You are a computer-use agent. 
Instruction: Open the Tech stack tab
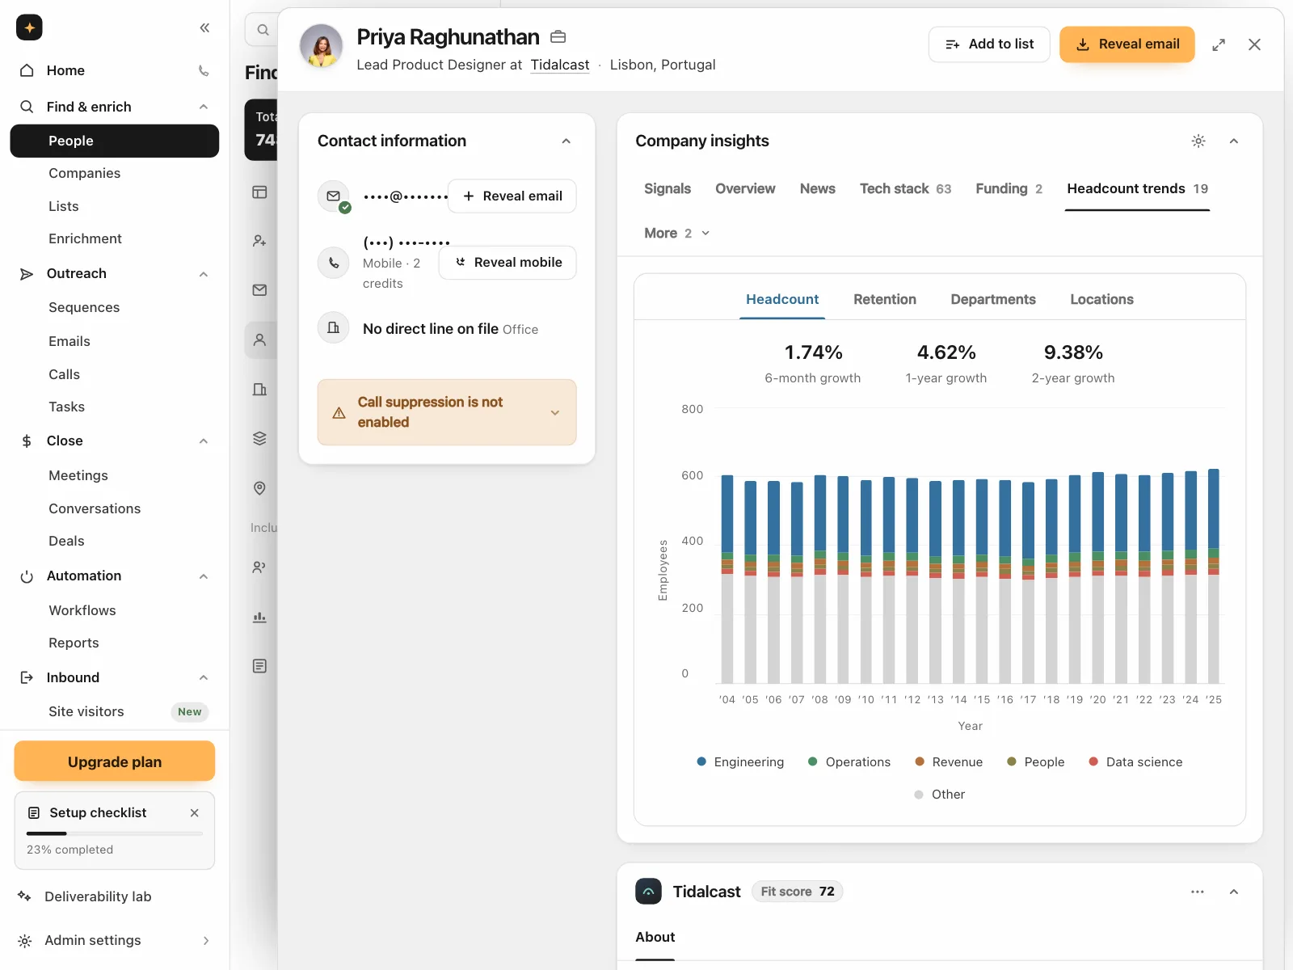[905, 188]
